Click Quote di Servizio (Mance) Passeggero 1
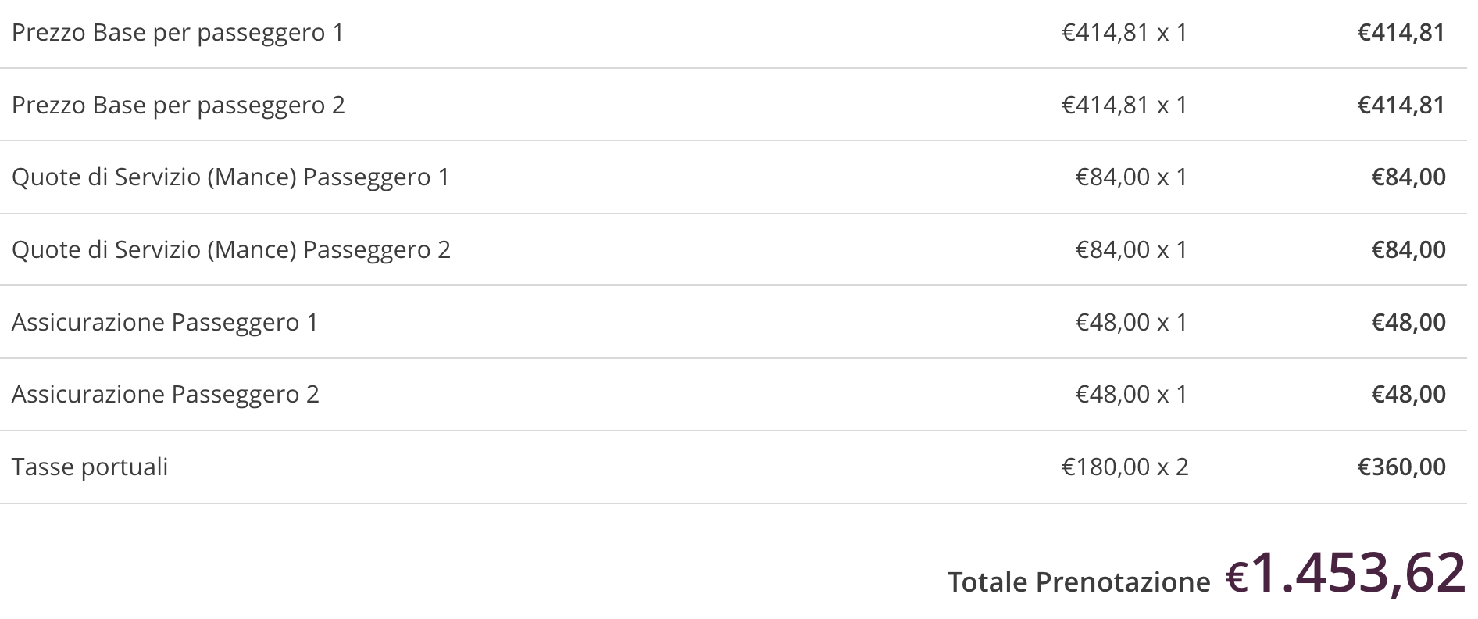Viewport: 1478px width, 619px height. (231, 177)
